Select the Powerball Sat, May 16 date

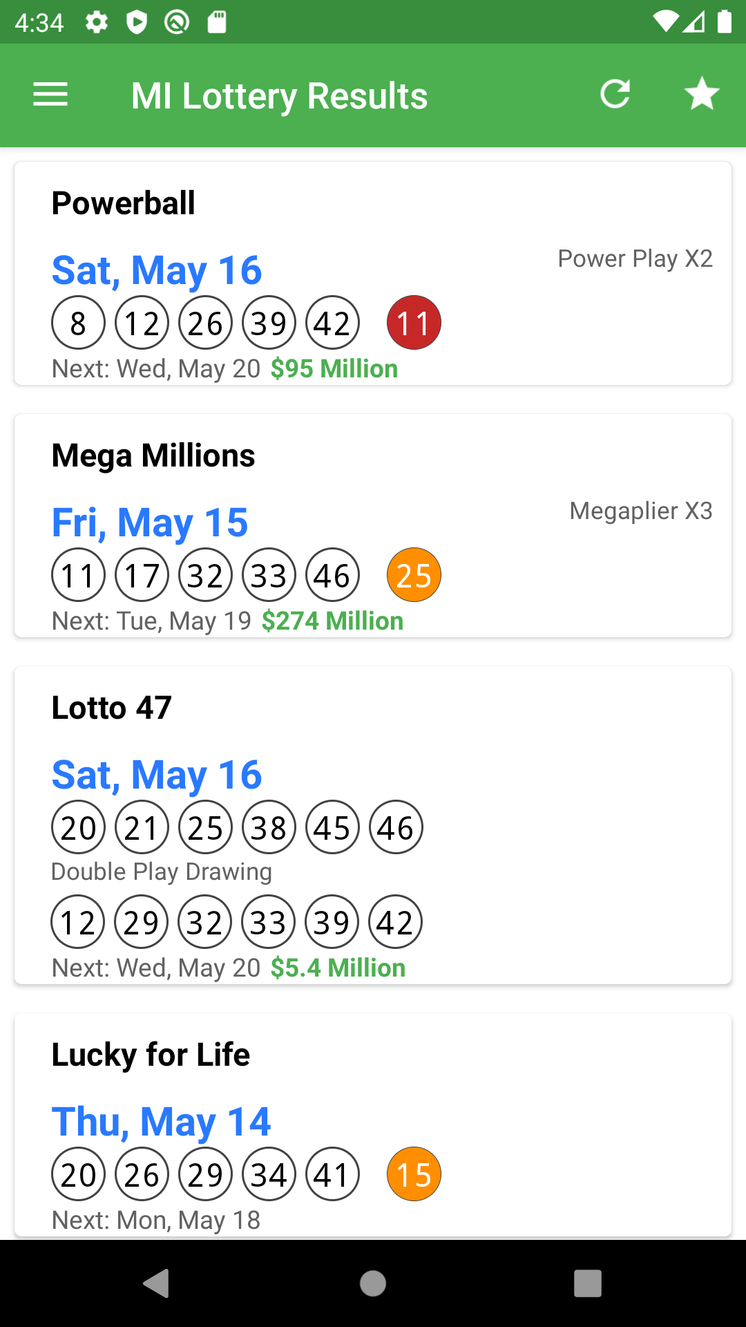click(x=157, y=270)
